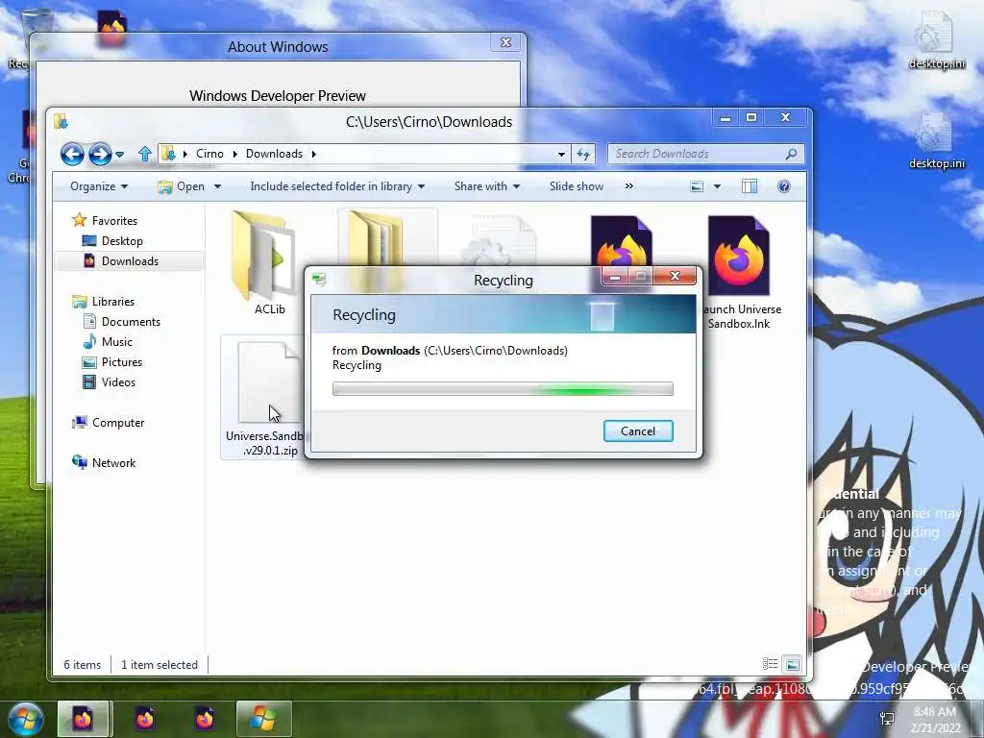Select the upper desktop.ini desktop icon

936,40
